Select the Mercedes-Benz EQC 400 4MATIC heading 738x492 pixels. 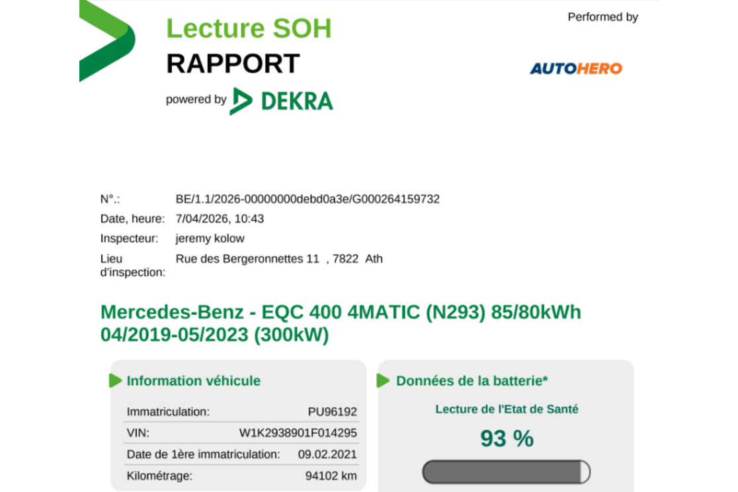(x=341, y=323)
